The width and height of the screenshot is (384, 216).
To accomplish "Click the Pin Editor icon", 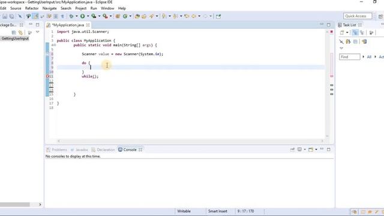I will [x=218, y=16].
